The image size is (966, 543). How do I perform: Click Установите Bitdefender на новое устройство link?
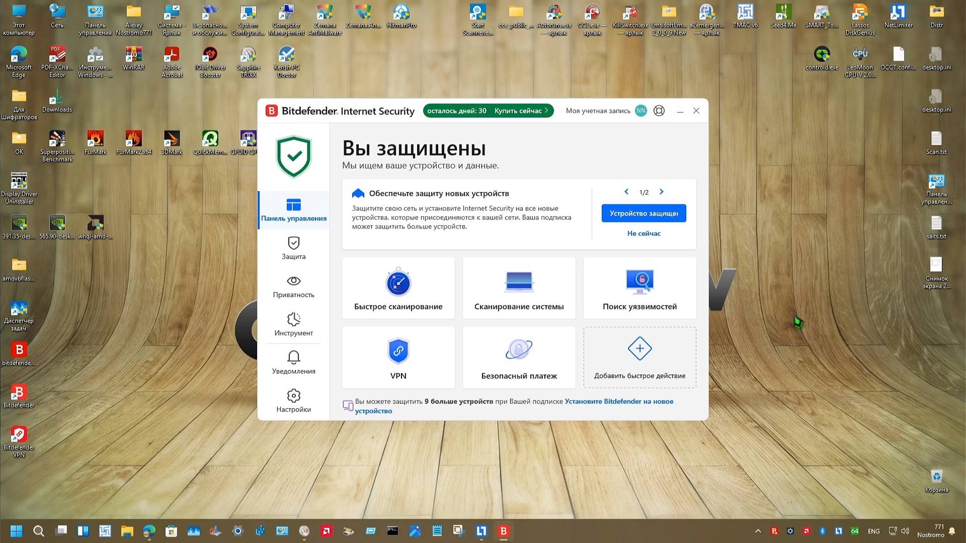(619, 401)
